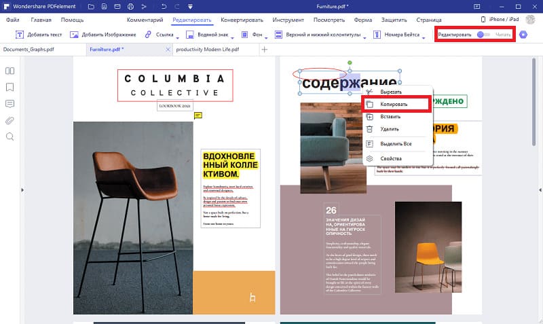Click the COLUMBIA COLLECTIVE title box
The height and width of the screenshot is (324, 543).
coord(175,86)
